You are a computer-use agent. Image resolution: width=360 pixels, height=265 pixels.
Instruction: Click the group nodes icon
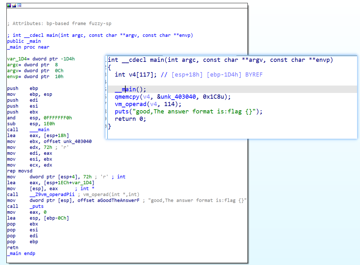point(20,5)
